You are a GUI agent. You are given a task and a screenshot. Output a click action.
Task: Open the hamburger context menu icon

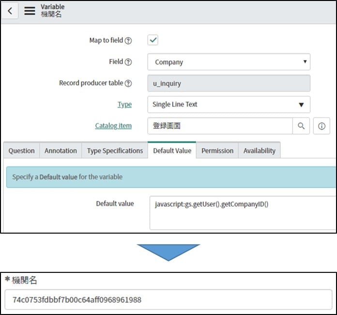[30, 11]
